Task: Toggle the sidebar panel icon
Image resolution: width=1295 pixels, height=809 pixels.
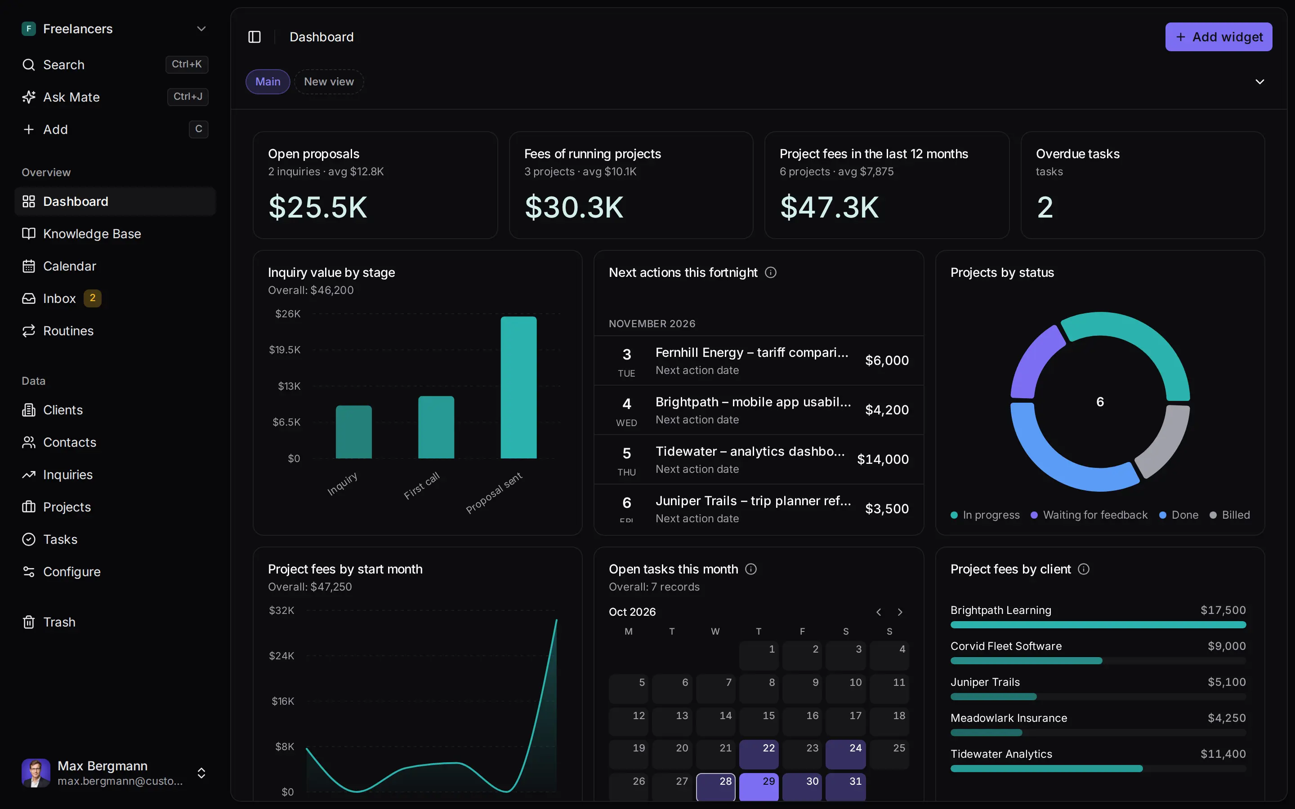Action: (x=254, y=37)
